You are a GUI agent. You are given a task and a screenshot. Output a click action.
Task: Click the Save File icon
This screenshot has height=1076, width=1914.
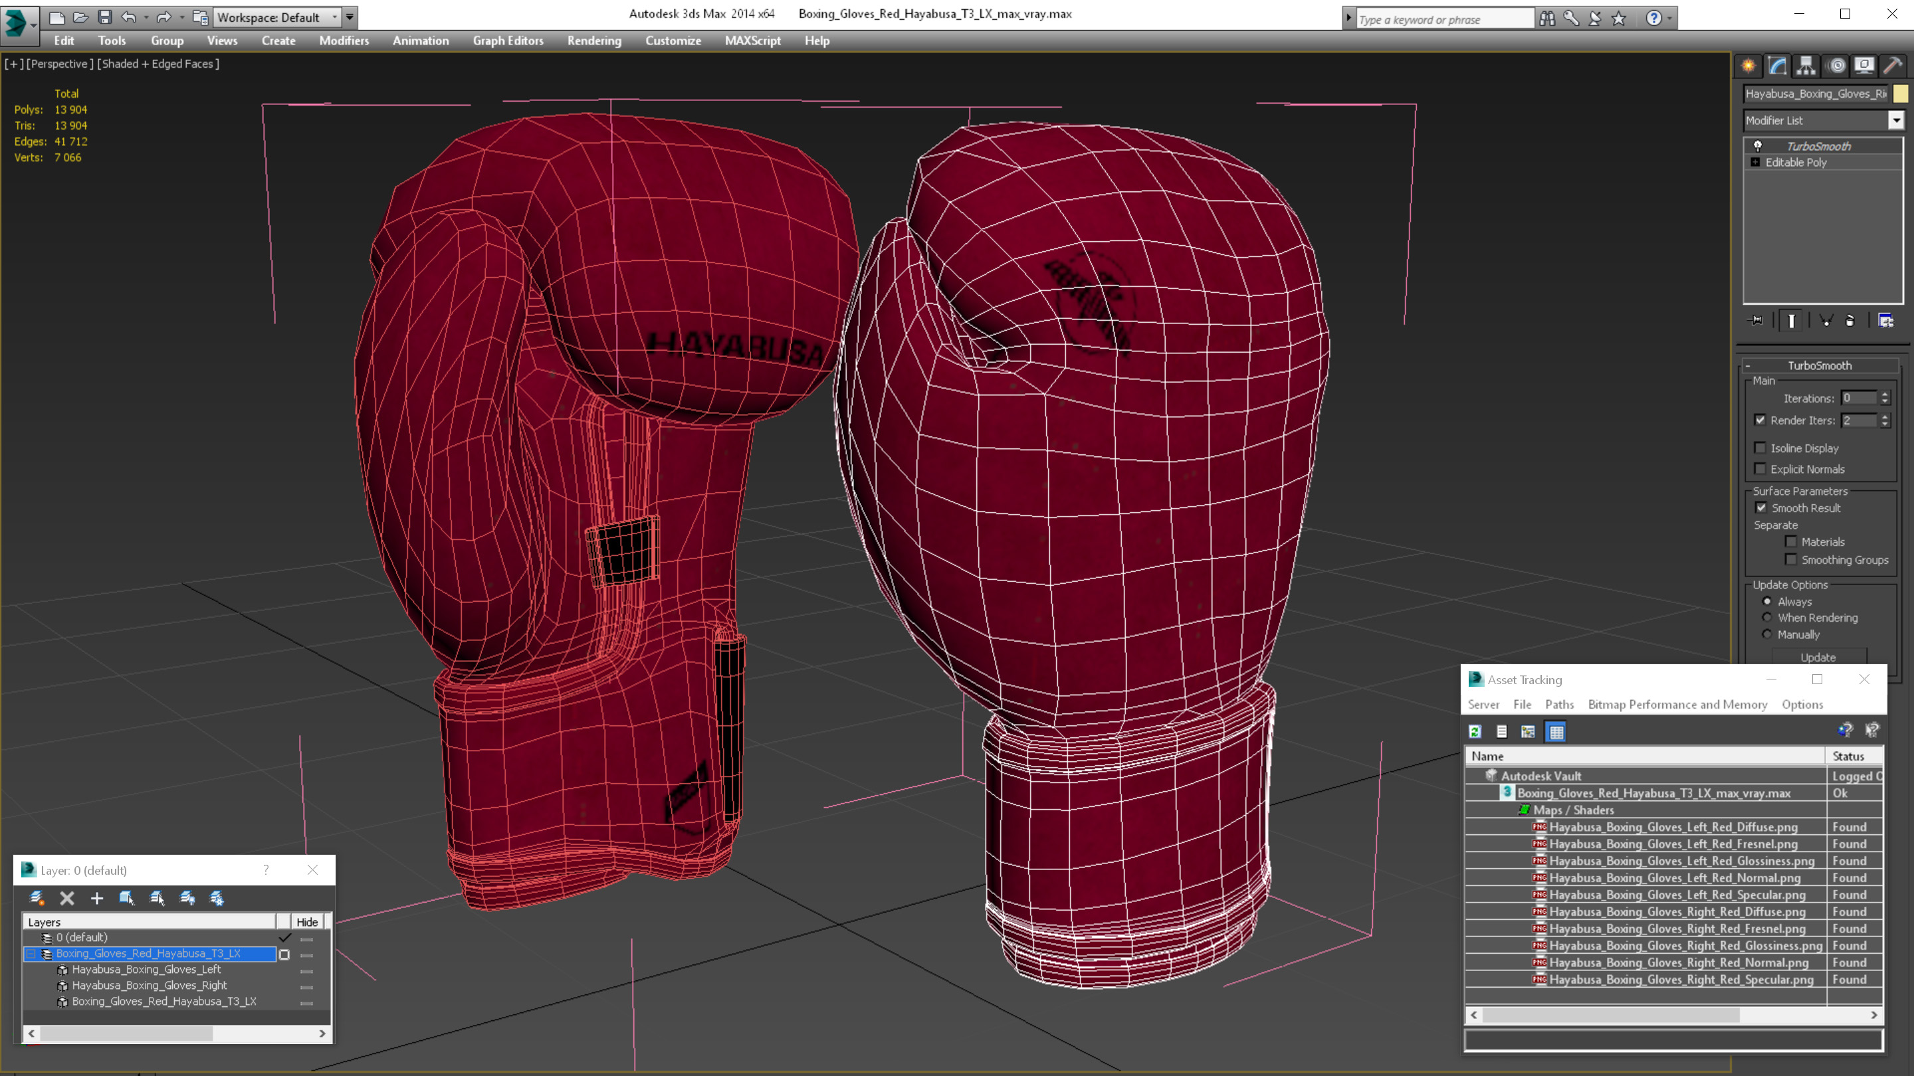coord(105,17)
